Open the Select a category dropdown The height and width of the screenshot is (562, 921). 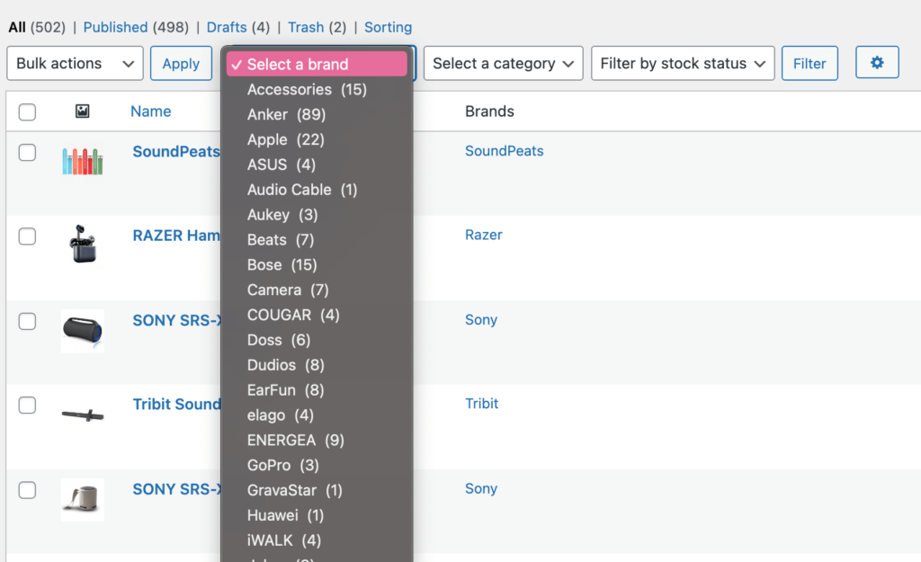tap(503, 63)
